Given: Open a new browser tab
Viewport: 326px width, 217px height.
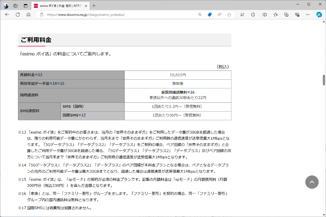Looking at the screenshot, I should pyautogui.click(x=93, y=5).
